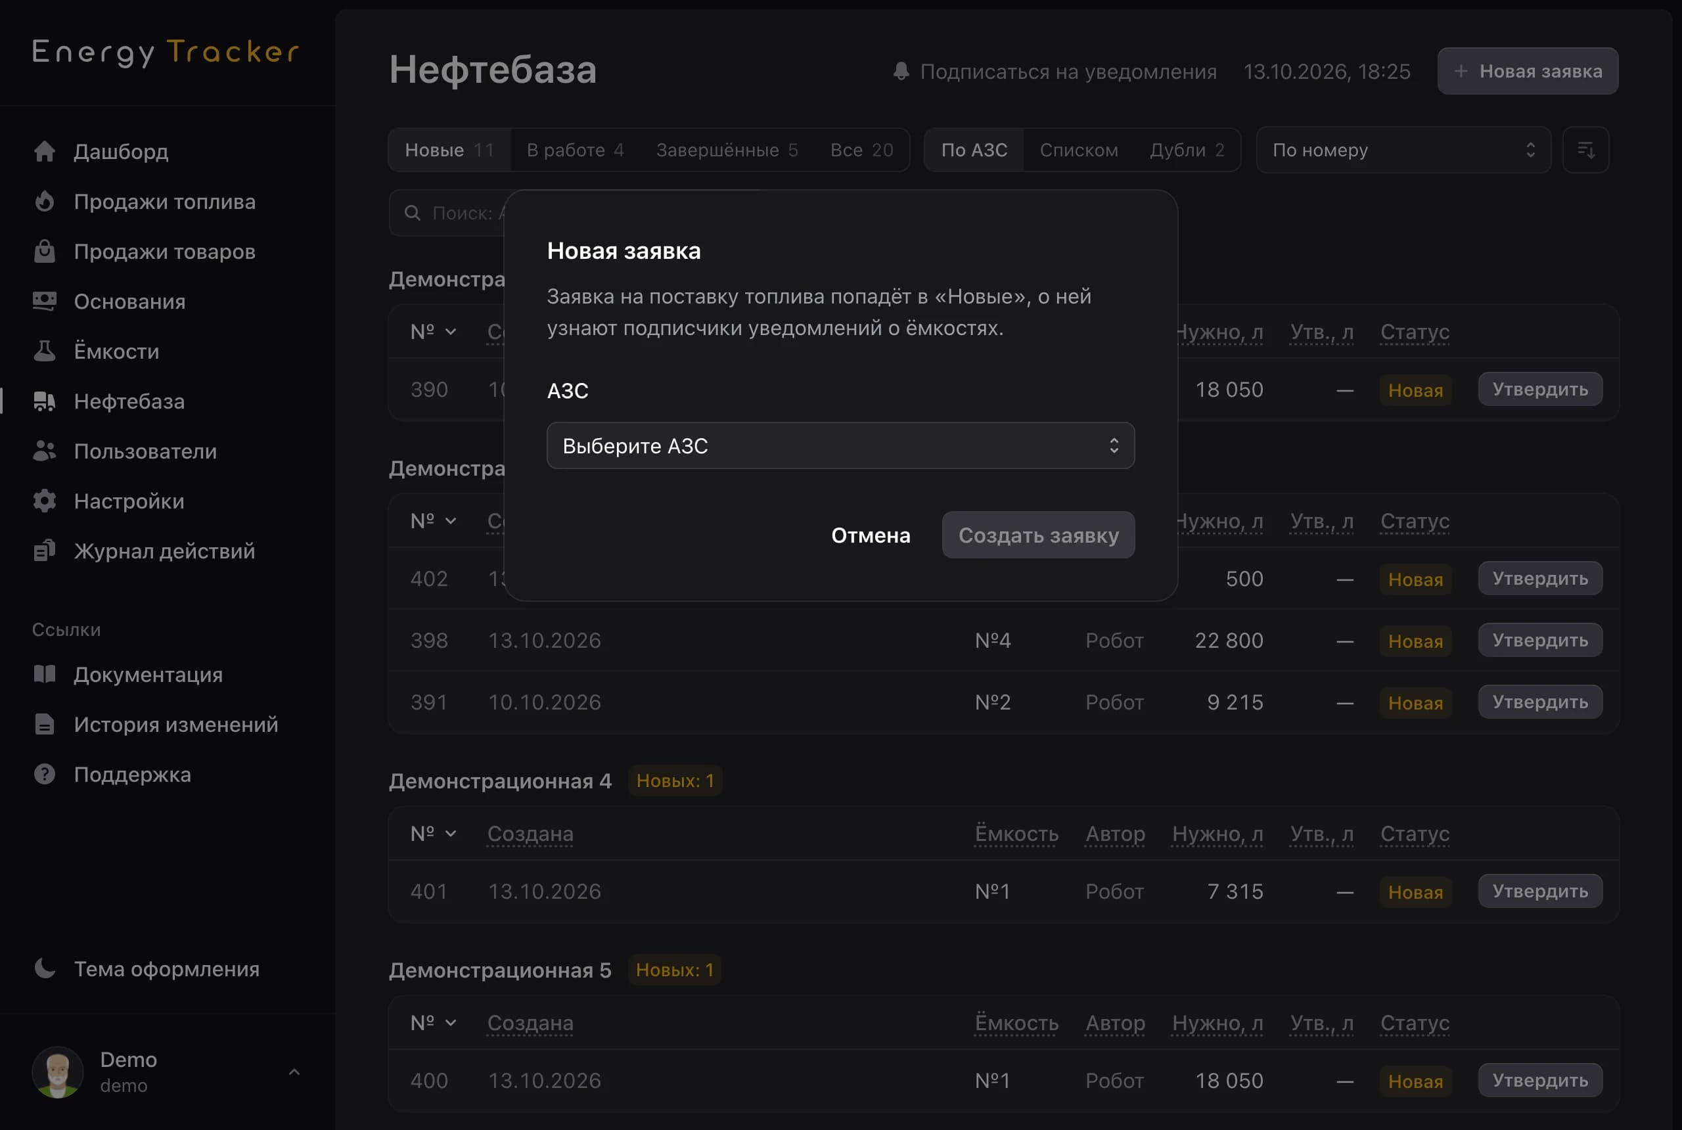Viewport: 1682px width, 1130px height.
Task: Click the История изменений document icon
Action: [x=45, y=724]
